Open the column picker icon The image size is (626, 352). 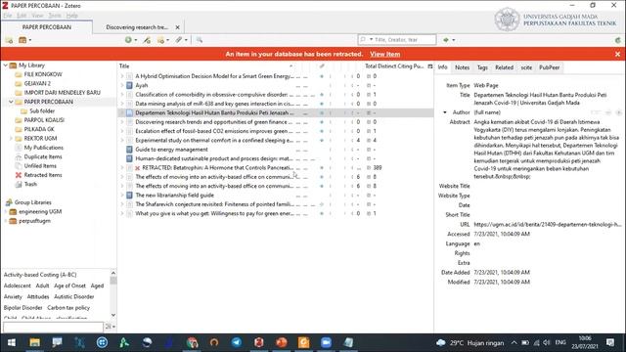coord(430,66)
